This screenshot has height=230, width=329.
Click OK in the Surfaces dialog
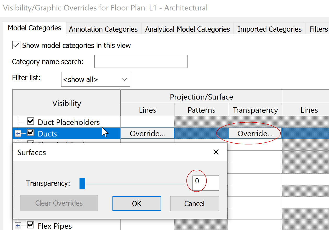[137, 203]
